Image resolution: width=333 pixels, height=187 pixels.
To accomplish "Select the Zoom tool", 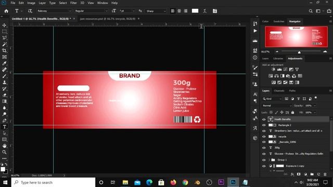I will coord(4,152).
